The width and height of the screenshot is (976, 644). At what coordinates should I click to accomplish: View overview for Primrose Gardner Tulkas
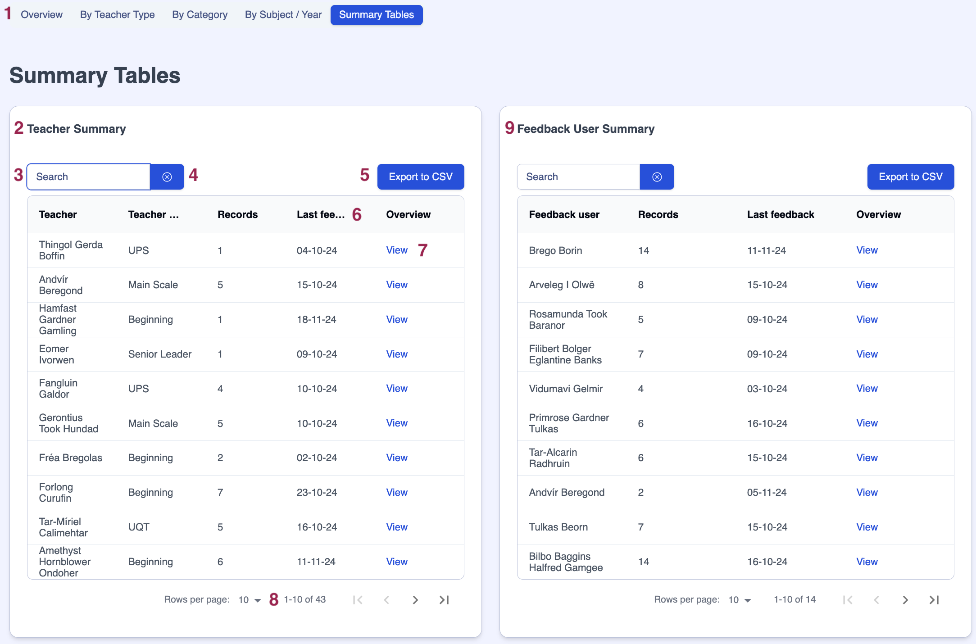867,423
